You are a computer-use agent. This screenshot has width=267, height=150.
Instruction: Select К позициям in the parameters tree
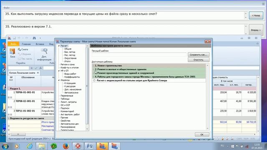click(x=70, y=83)
